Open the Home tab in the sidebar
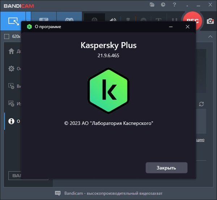 pyautogui.click(x=12, y=51)
